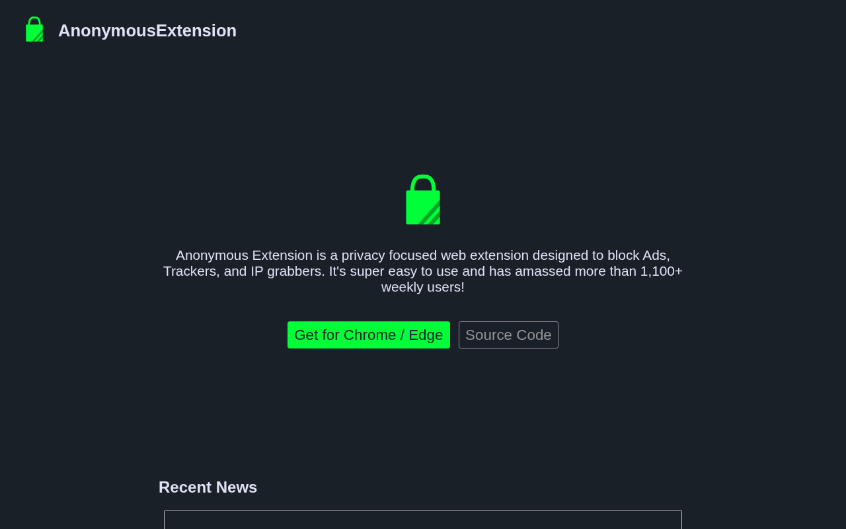Screen dimensions: 846x529
Task: Click the small lock logo in header
Action: point(34,30)
